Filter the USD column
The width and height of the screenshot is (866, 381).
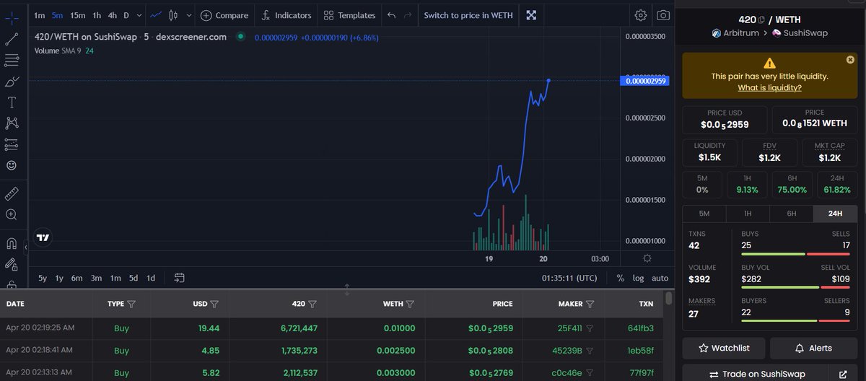(x=214, y=305)
